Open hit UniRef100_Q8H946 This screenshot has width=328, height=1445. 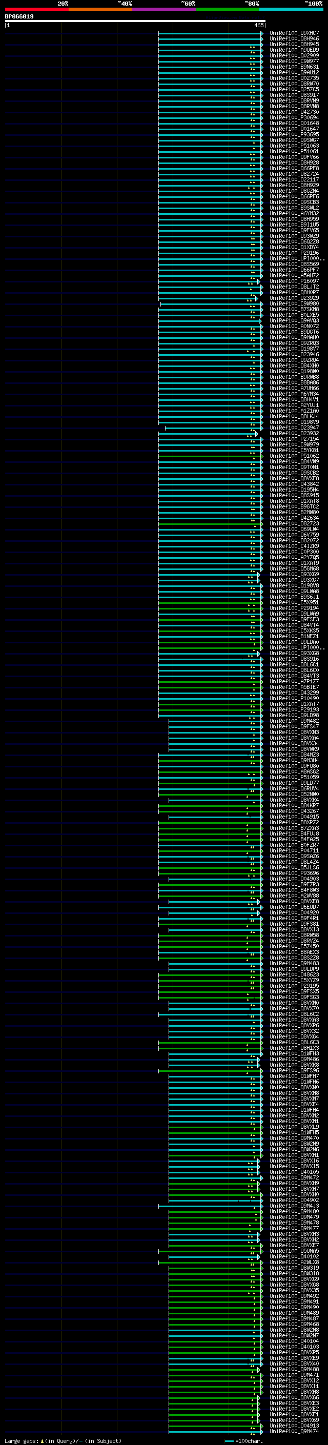[294, 39]
